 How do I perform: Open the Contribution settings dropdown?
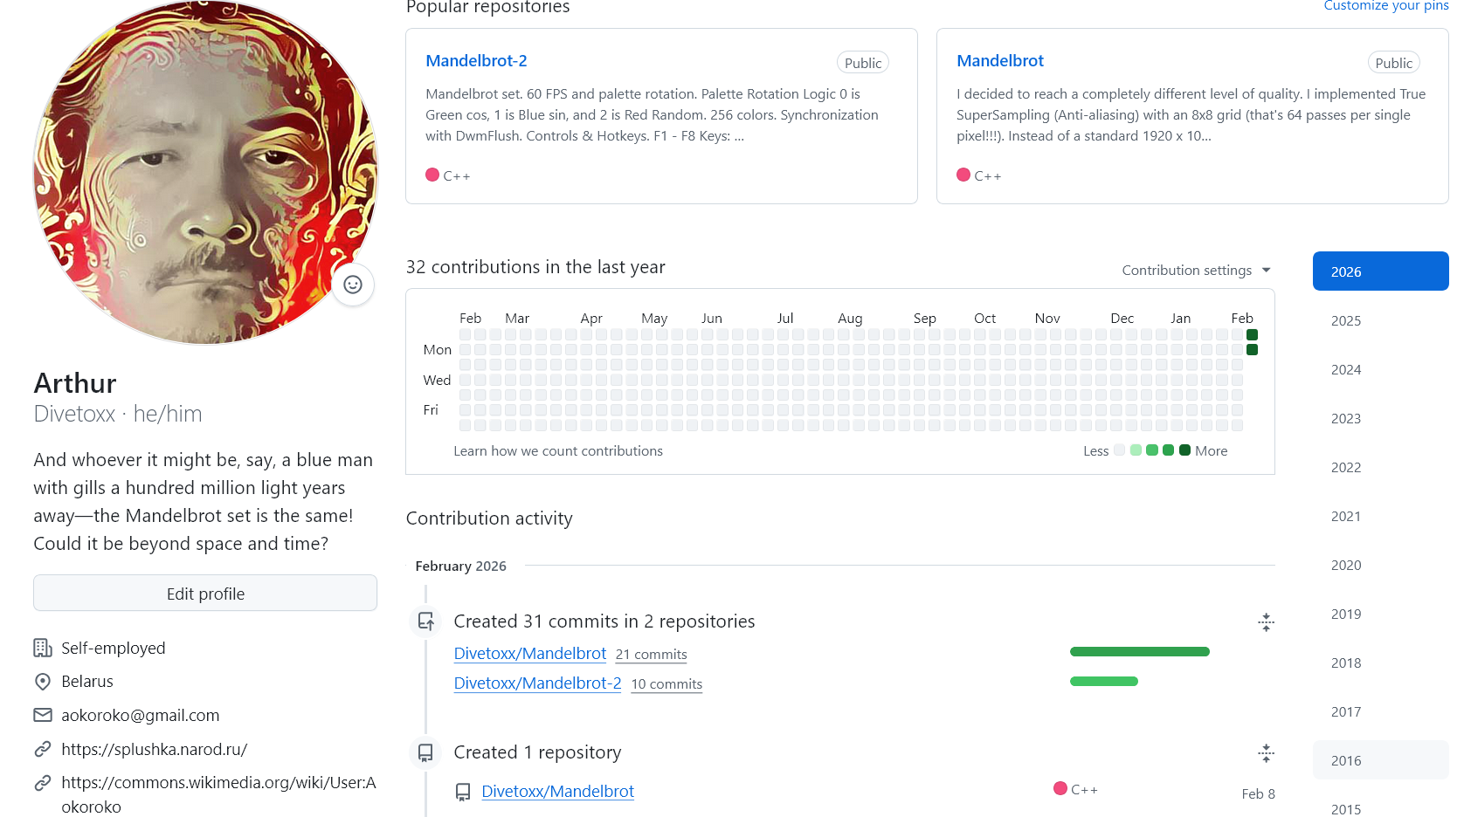[x=1195, y=271]
